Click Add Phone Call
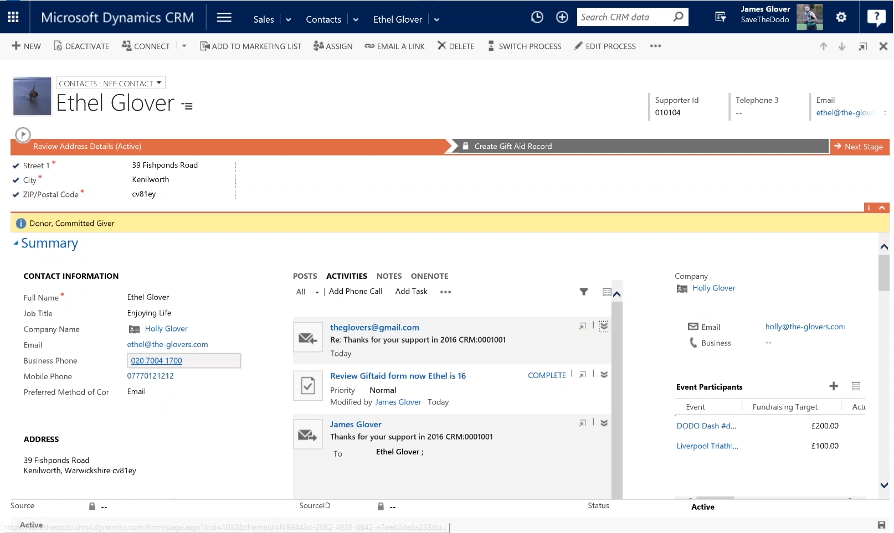 coord(356,291)
